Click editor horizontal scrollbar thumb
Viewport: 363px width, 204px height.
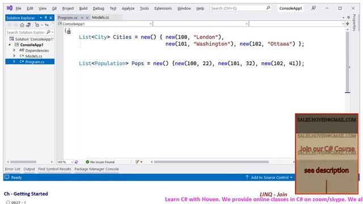[x=211, y=162]
